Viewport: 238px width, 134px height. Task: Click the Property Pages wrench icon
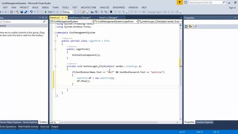[196, 26]
